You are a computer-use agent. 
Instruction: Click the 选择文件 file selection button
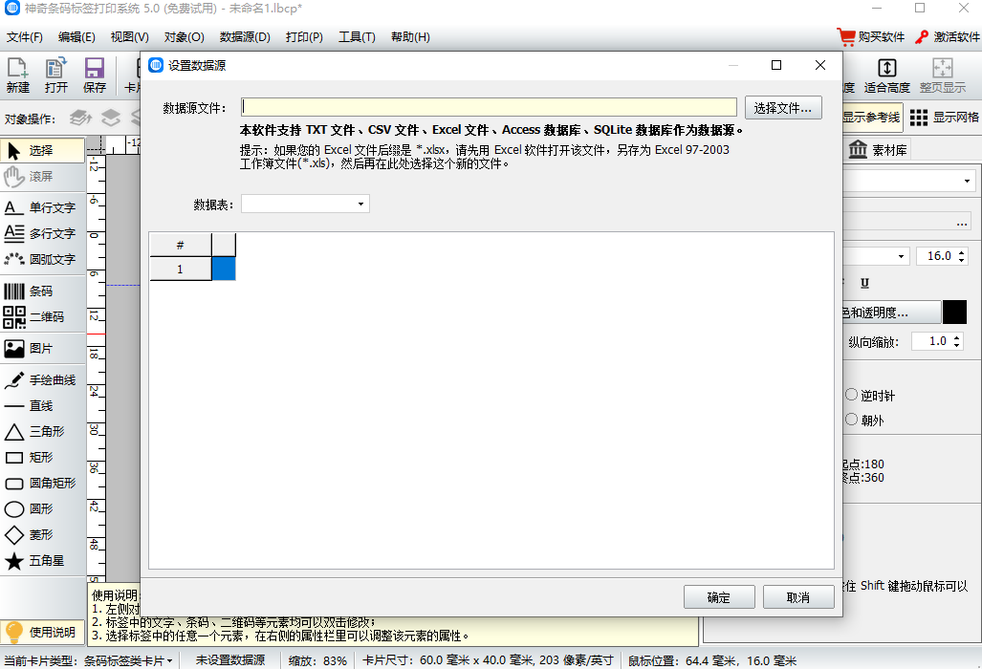point(782,106)
